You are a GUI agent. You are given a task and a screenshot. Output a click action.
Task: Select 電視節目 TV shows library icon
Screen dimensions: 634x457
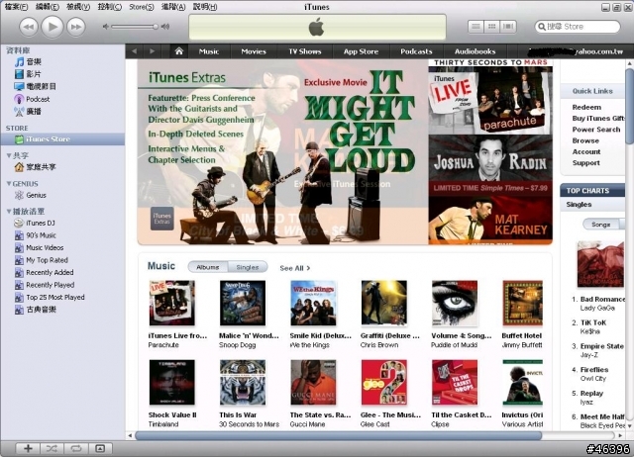pyautogui.click(x=19, y=86)
